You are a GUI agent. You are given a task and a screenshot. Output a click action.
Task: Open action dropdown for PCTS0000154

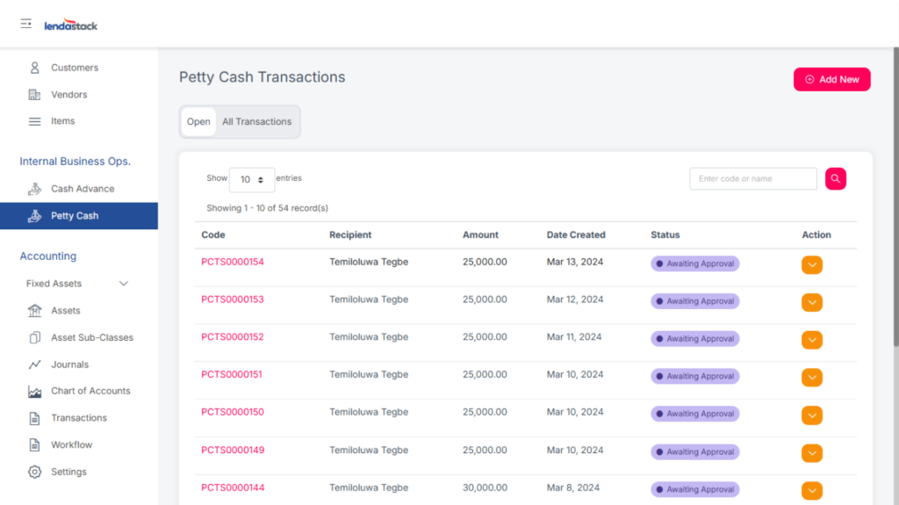coord(812,265)
